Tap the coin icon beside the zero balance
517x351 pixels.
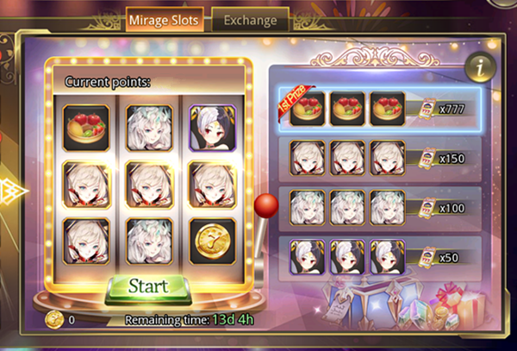[x=54, y=320]
